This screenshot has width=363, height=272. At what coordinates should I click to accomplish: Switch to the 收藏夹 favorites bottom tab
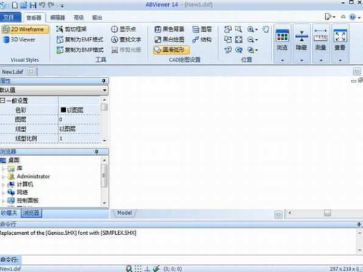[9, 213]
